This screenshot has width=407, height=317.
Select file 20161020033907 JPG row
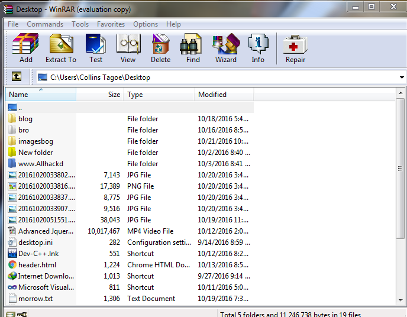click(130, 209)
